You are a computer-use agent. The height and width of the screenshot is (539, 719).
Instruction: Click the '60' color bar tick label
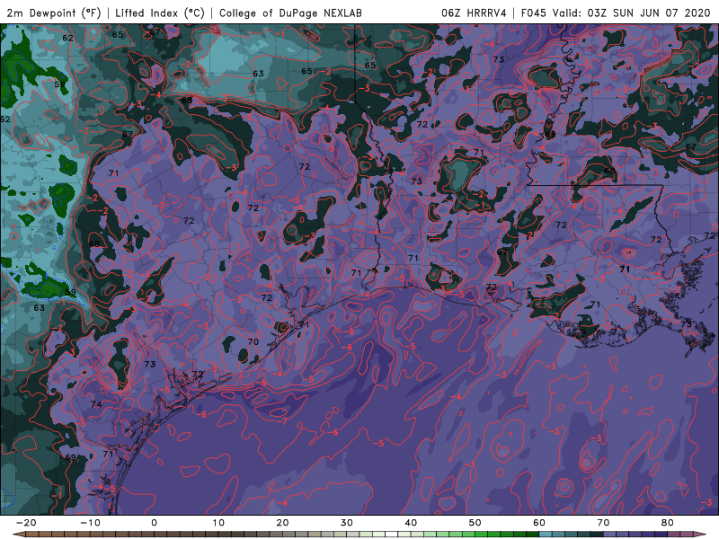click(539, 523)
